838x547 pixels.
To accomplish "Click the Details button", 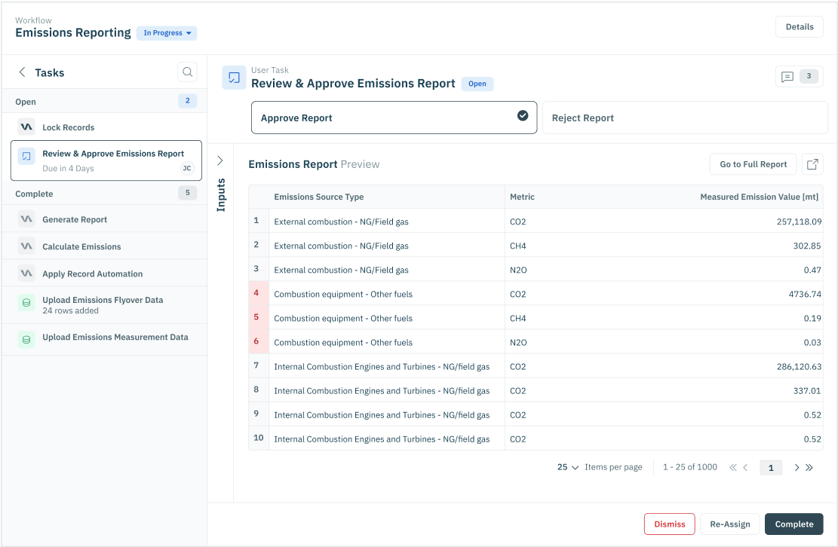I will pos(799,26).
